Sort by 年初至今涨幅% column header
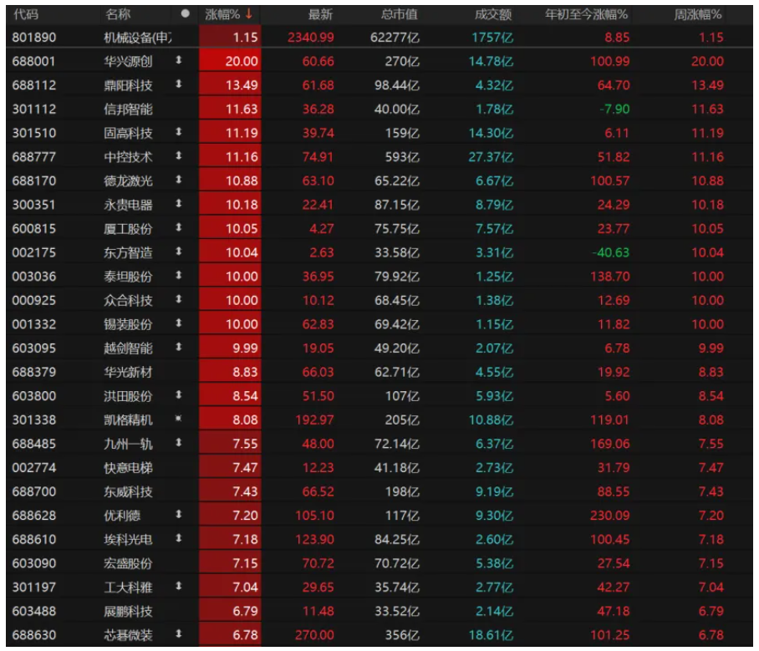 pos(586,15)
